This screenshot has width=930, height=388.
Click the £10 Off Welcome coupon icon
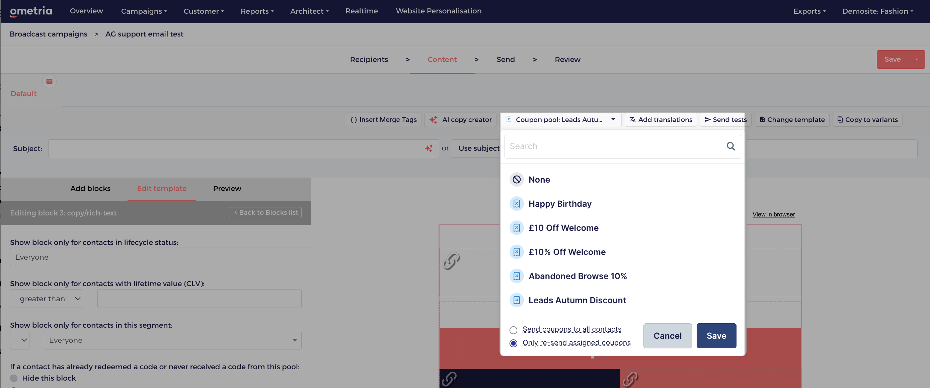[517, 228]
